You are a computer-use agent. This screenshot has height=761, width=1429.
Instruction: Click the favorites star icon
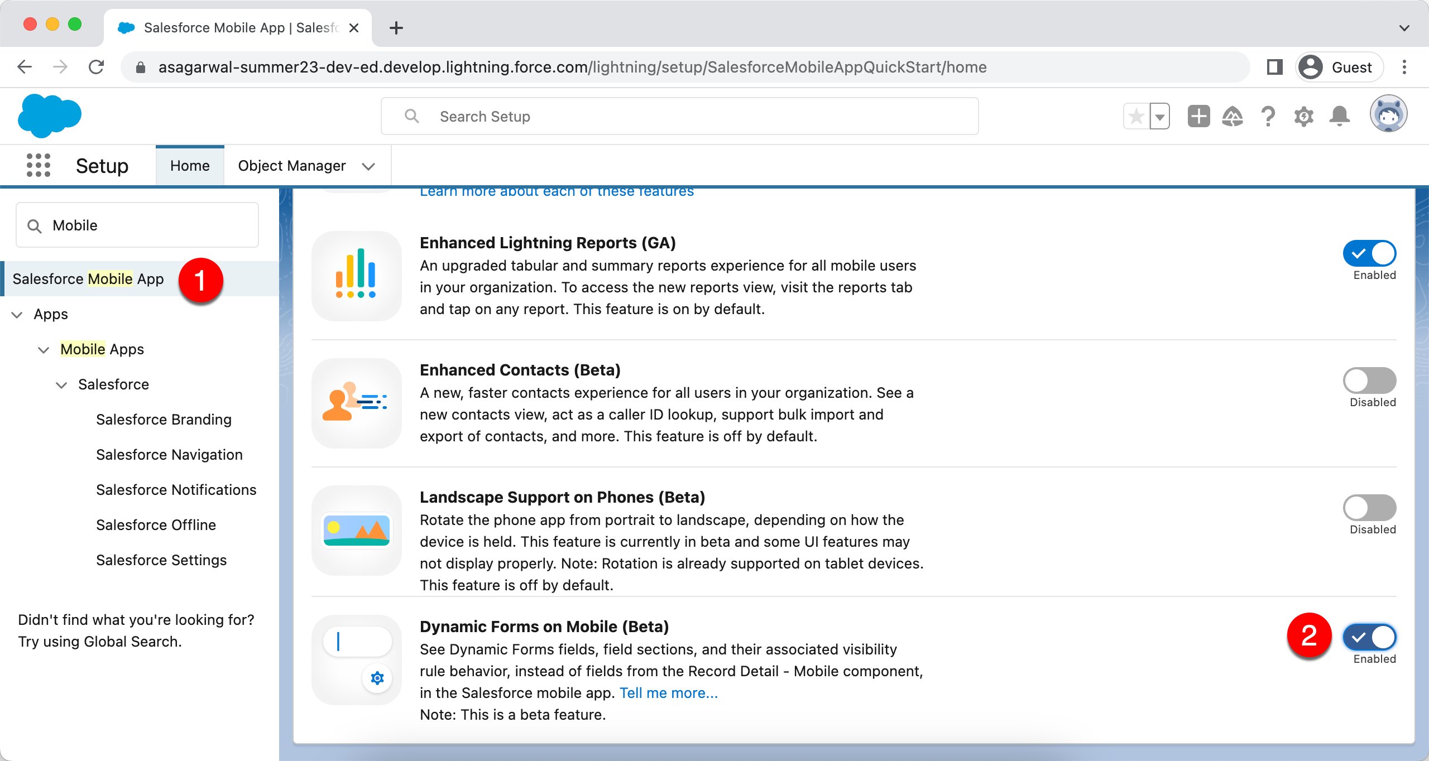pyautogui.click(x=1135, y=115)
